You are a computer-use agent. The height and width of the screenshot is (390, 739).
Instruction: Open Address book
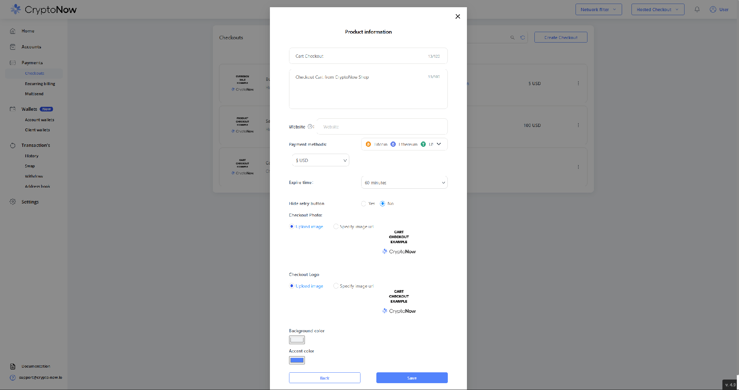pyautogui.click(x=37, y=186)
